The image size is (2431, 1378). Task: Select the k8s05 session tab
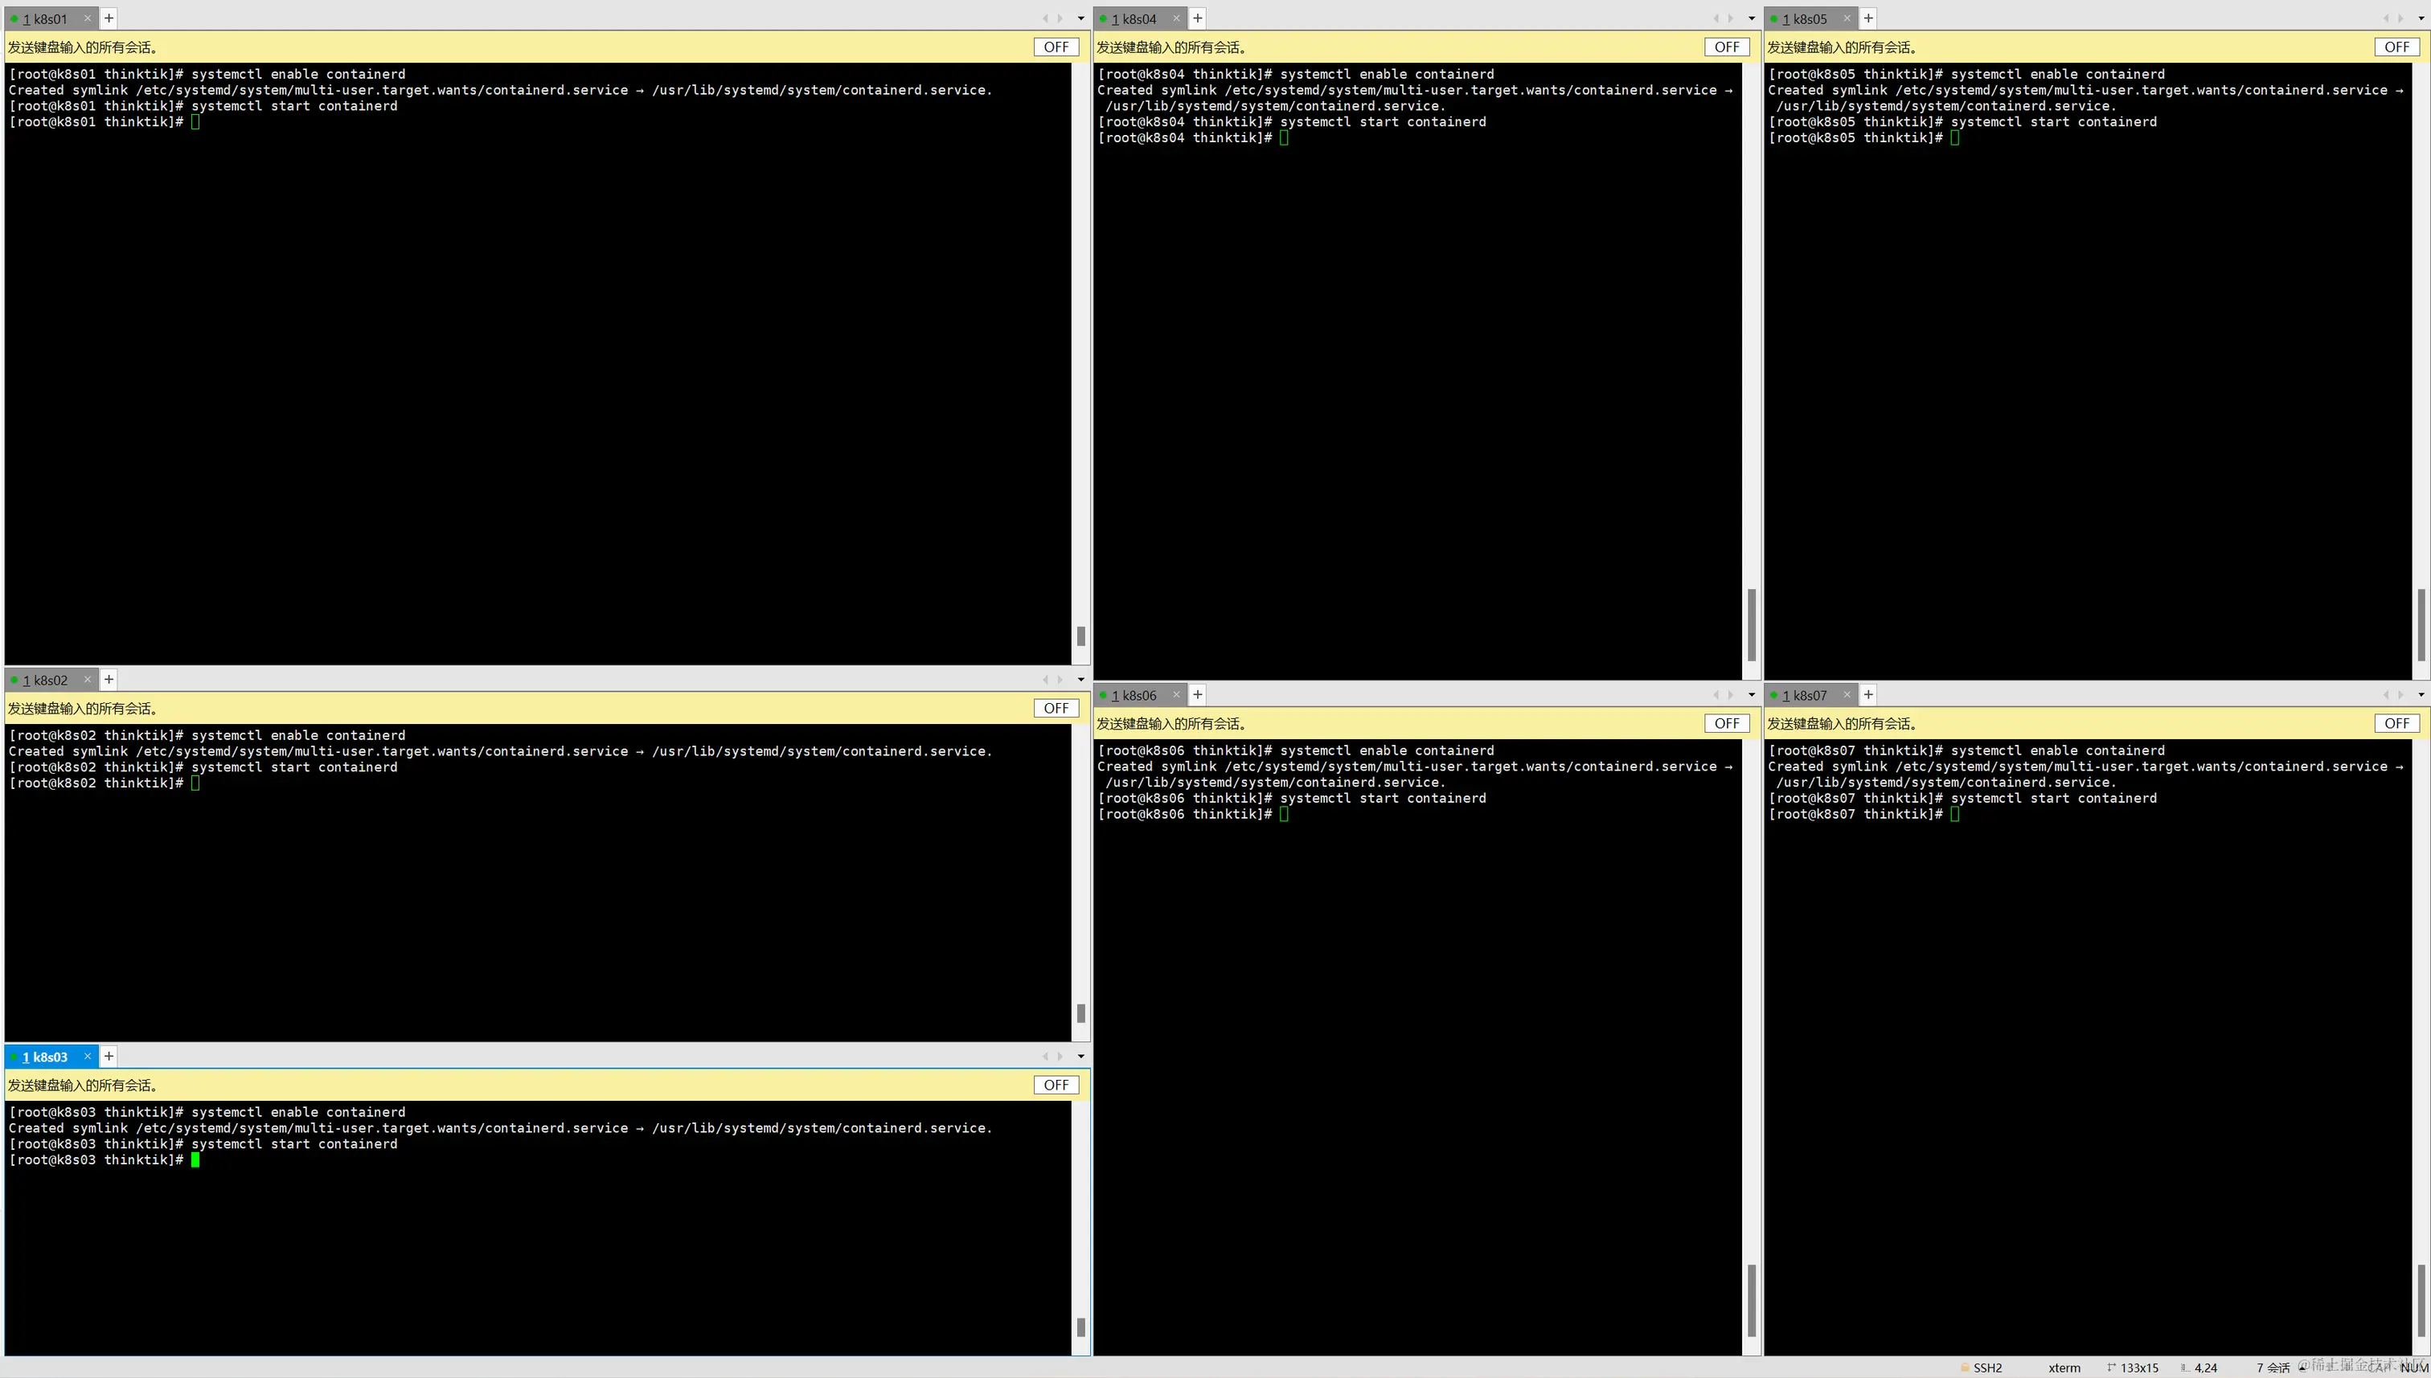click(1804, 19)
